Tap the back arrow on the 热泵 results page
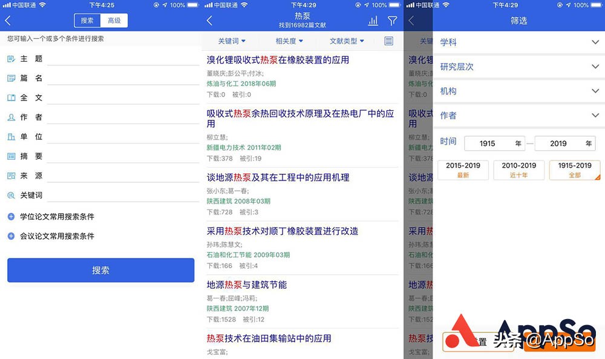The image size is (605, 359). (x=208, y=21)
